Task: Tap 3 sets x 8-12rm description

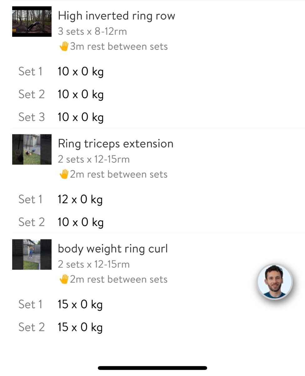Action: point(92,32)
